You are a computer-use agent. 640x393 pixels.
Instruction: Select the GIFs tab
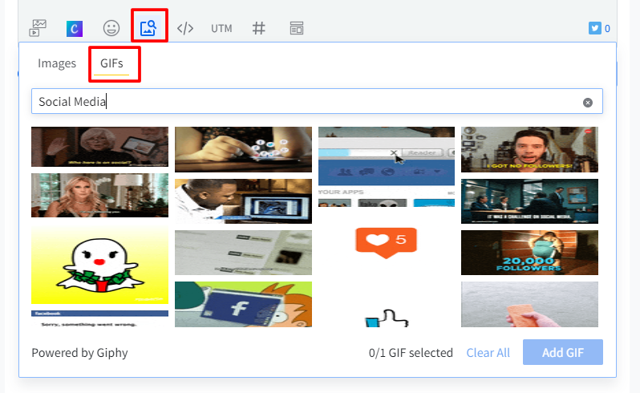coord(111,63)
